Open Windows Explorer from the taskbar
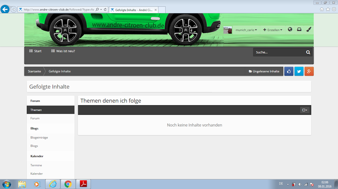 point(22,184)
